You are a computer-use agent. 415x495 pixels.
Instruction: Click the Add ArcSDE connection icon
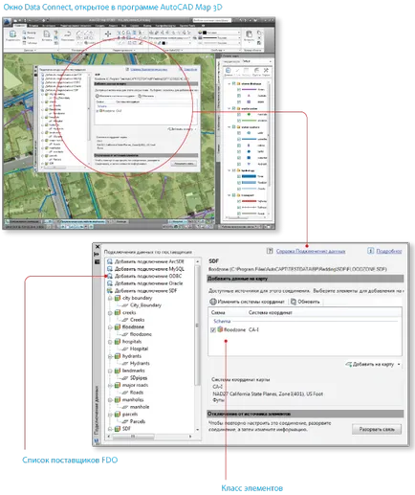(x=110, y=261)
